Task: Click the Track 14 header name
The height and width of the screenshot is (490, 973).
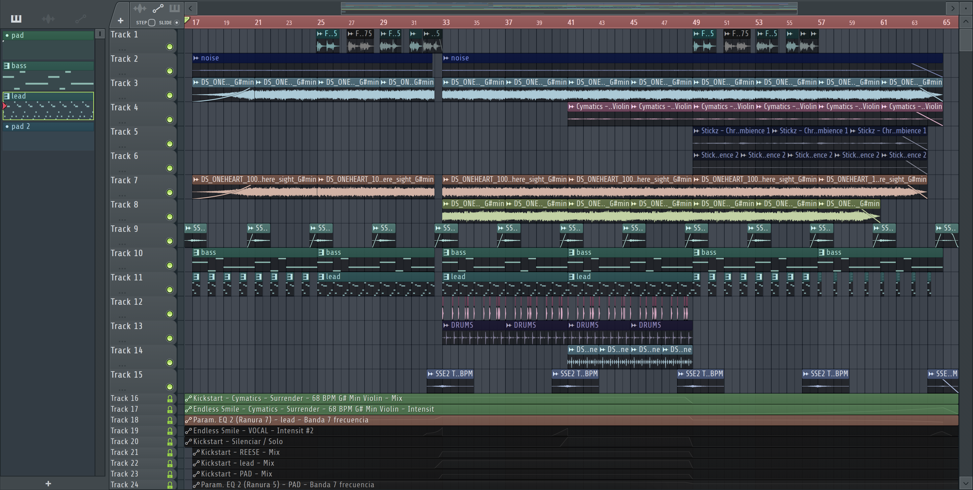Action: click(x=127, y=350)
